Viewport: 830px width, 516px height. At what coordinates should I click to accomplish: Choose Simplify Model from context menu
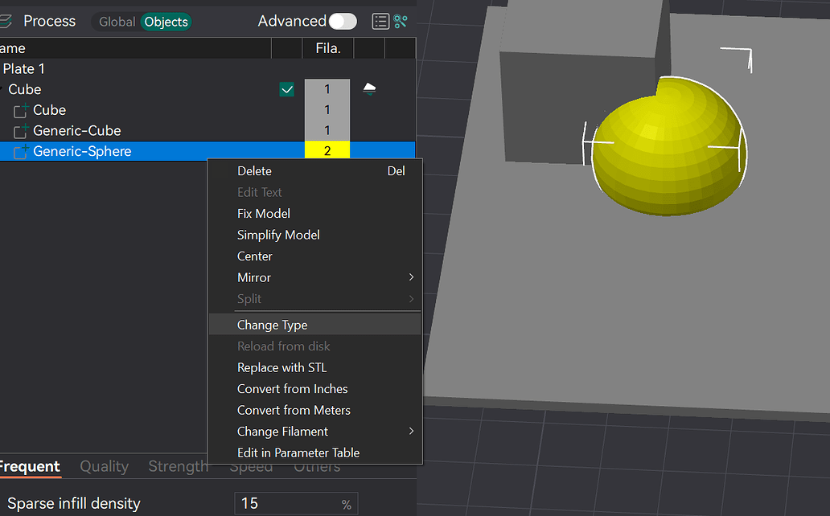tap(315, 235)
